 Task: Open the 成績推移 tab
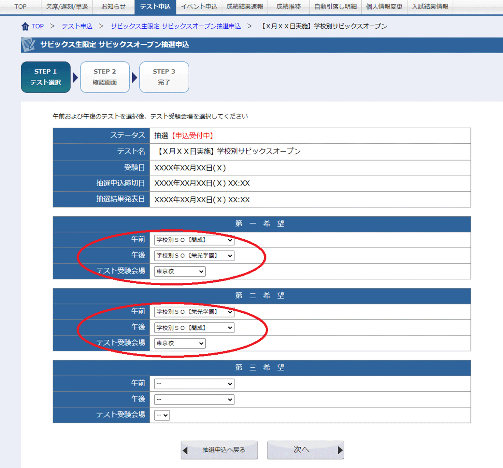(x=288, y=7)
